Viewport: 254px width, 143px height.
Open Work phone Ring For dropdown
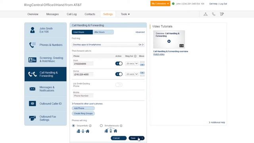(132, 64)
